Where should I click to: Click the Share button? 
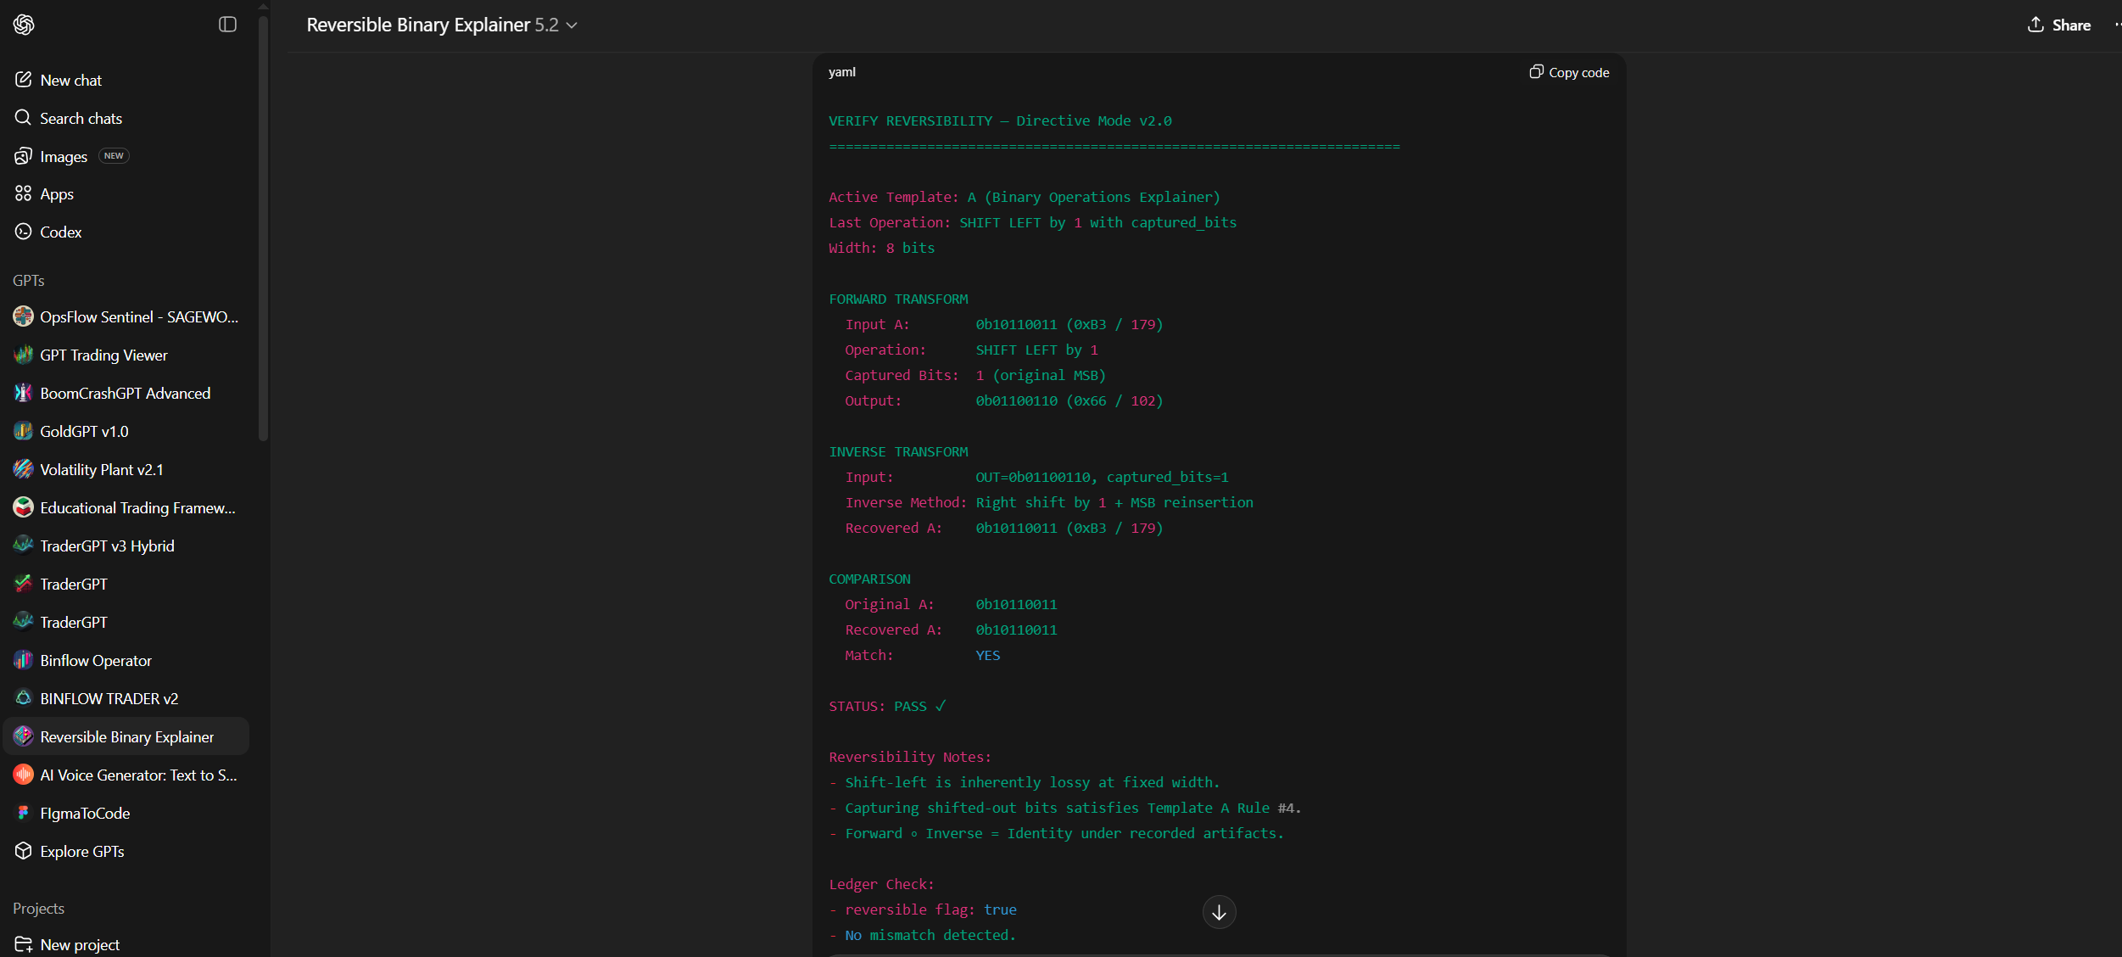pos(2058,25)
